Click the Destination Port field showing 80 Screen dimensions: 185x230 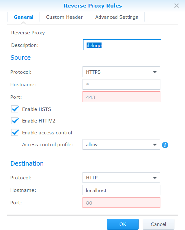[x=121, y=202]
